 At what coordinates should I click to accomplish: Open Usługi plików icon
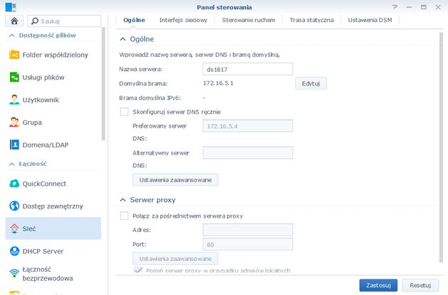pyautogui.click(x=14, y=77)
